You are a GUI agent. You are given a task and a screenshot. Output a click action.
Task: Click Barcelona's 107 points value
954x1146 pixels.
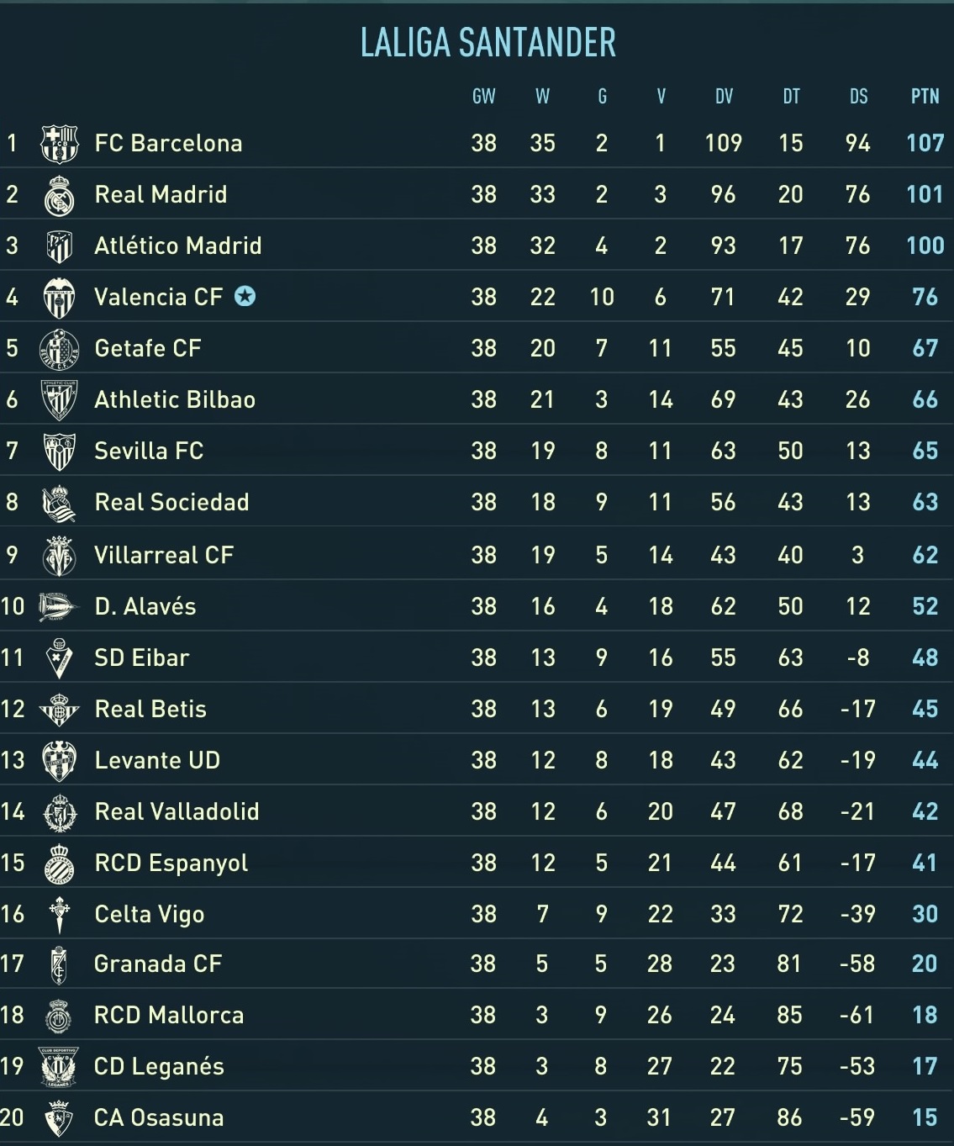925,143
